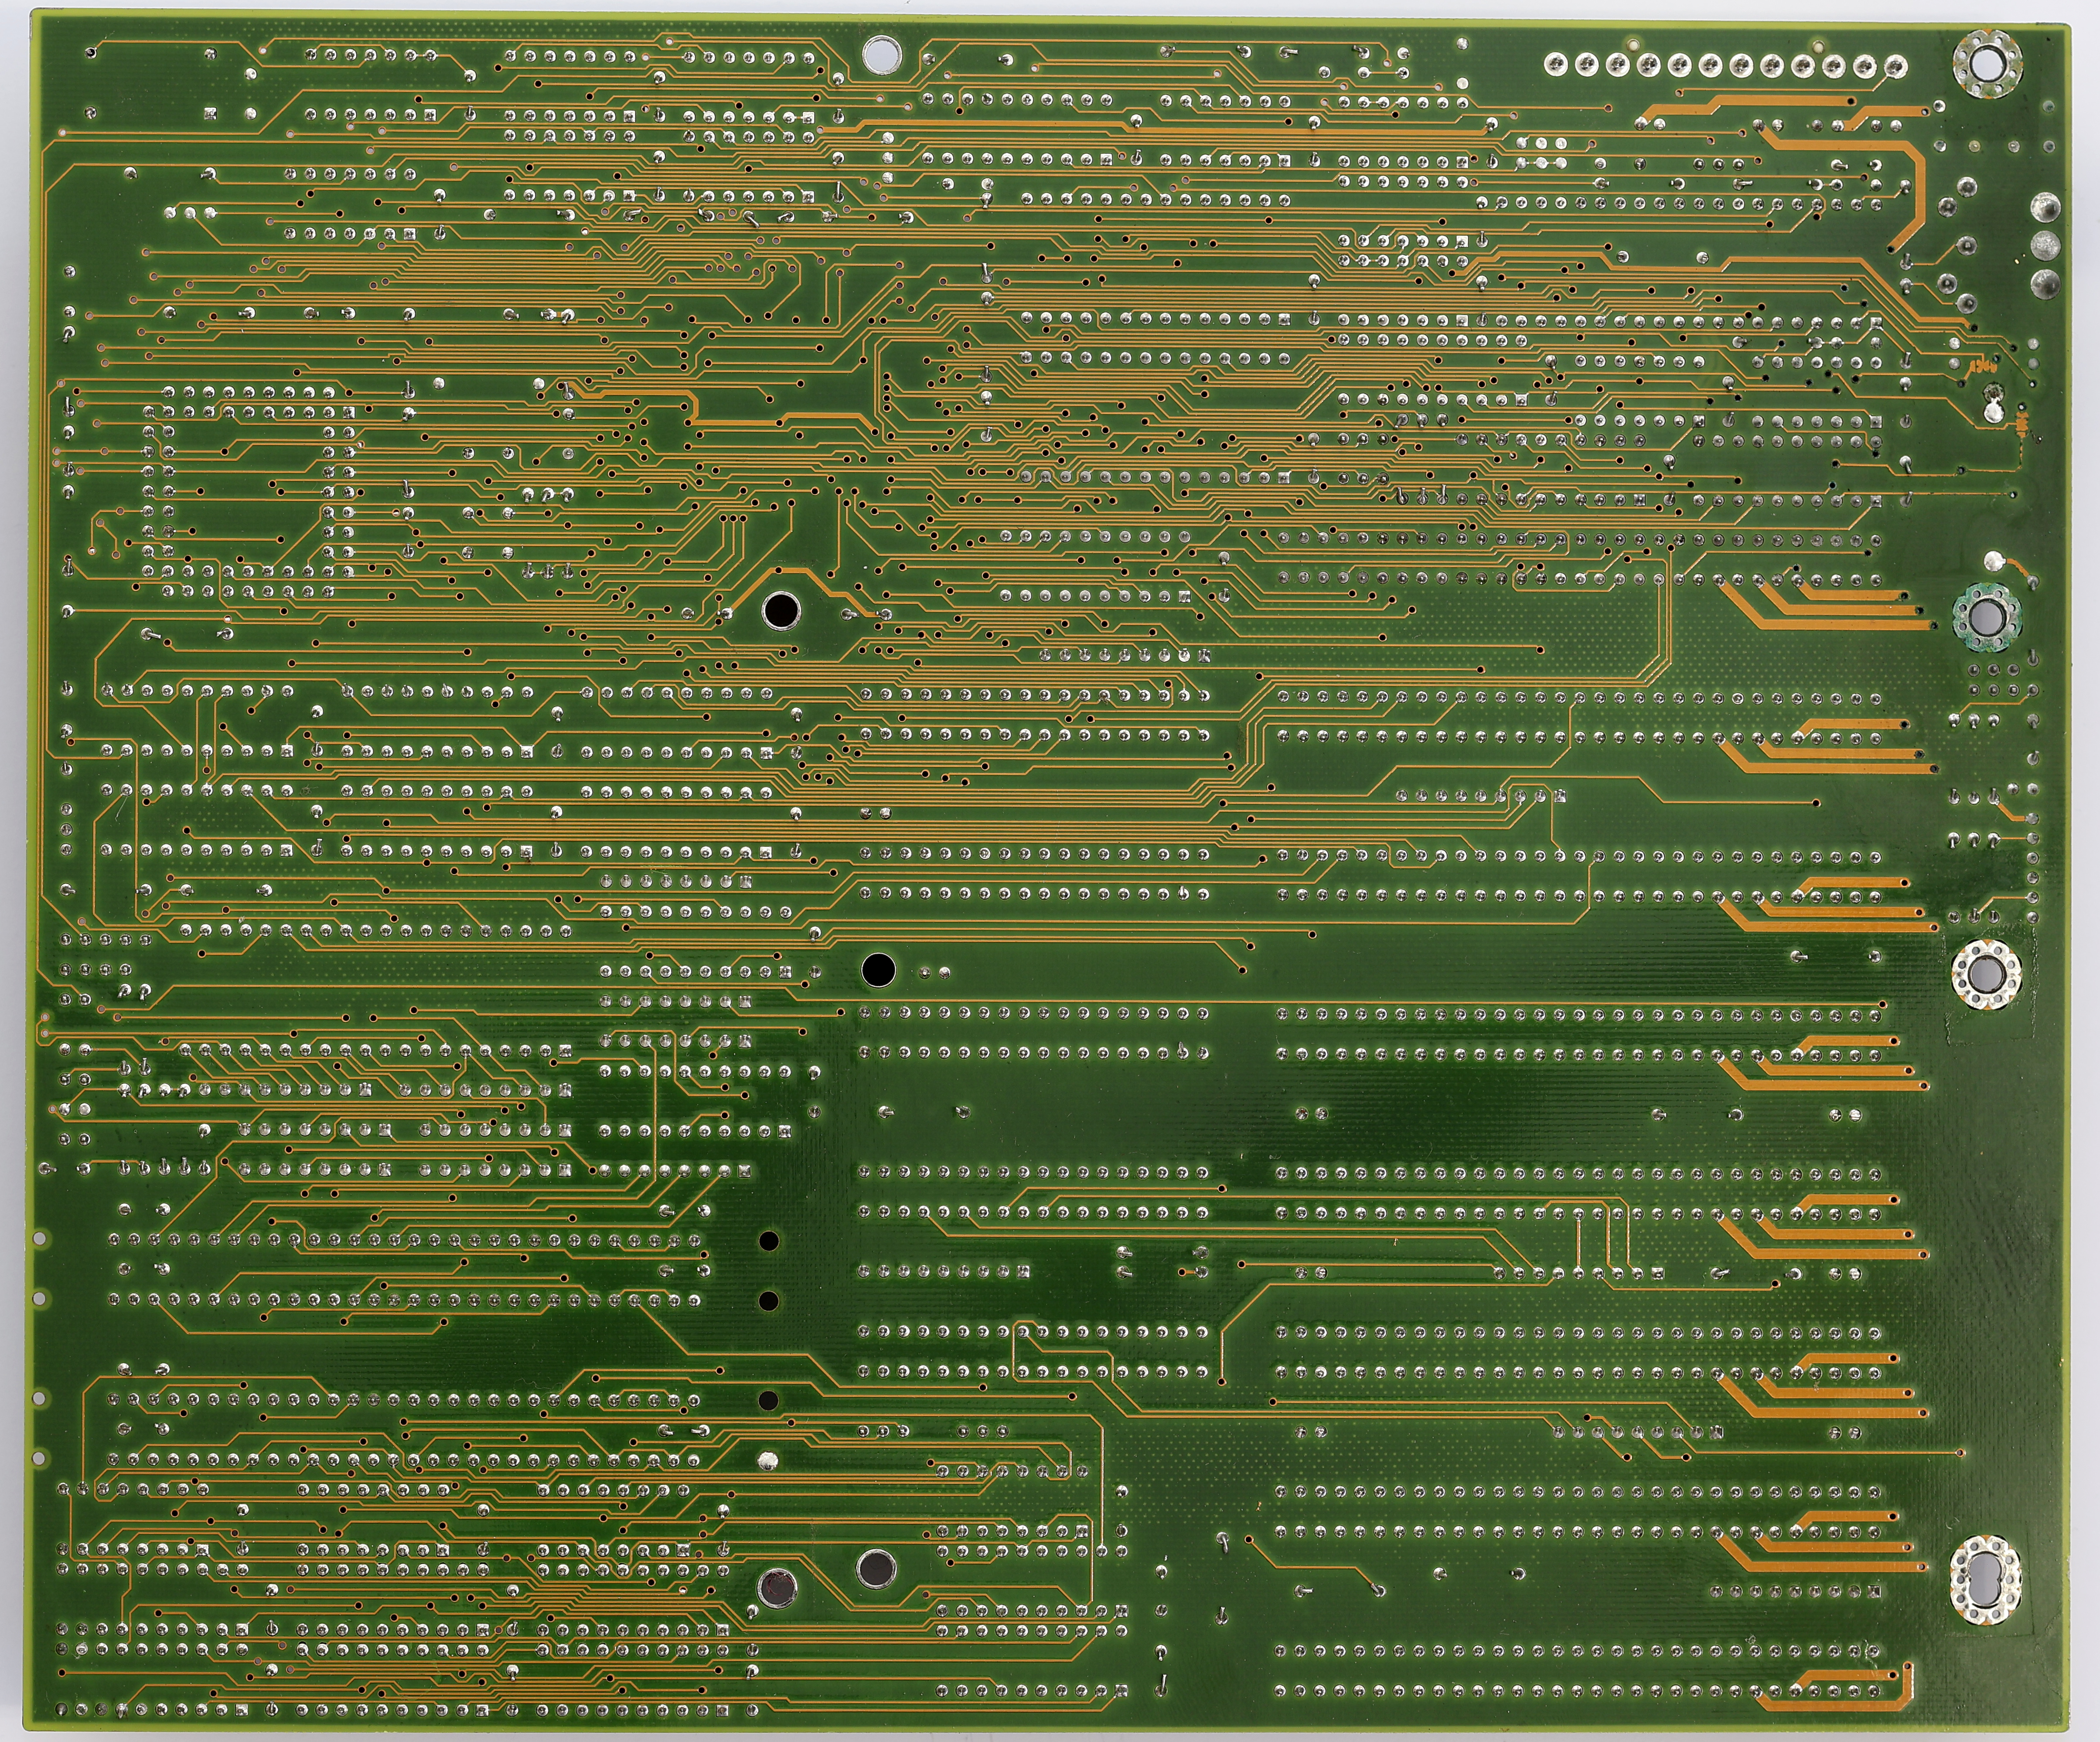Image resolution: width=2100 pixels, height=1742 pixels.
Task: Click the black drilled hole near board center
Action: (x=878, y=969)
